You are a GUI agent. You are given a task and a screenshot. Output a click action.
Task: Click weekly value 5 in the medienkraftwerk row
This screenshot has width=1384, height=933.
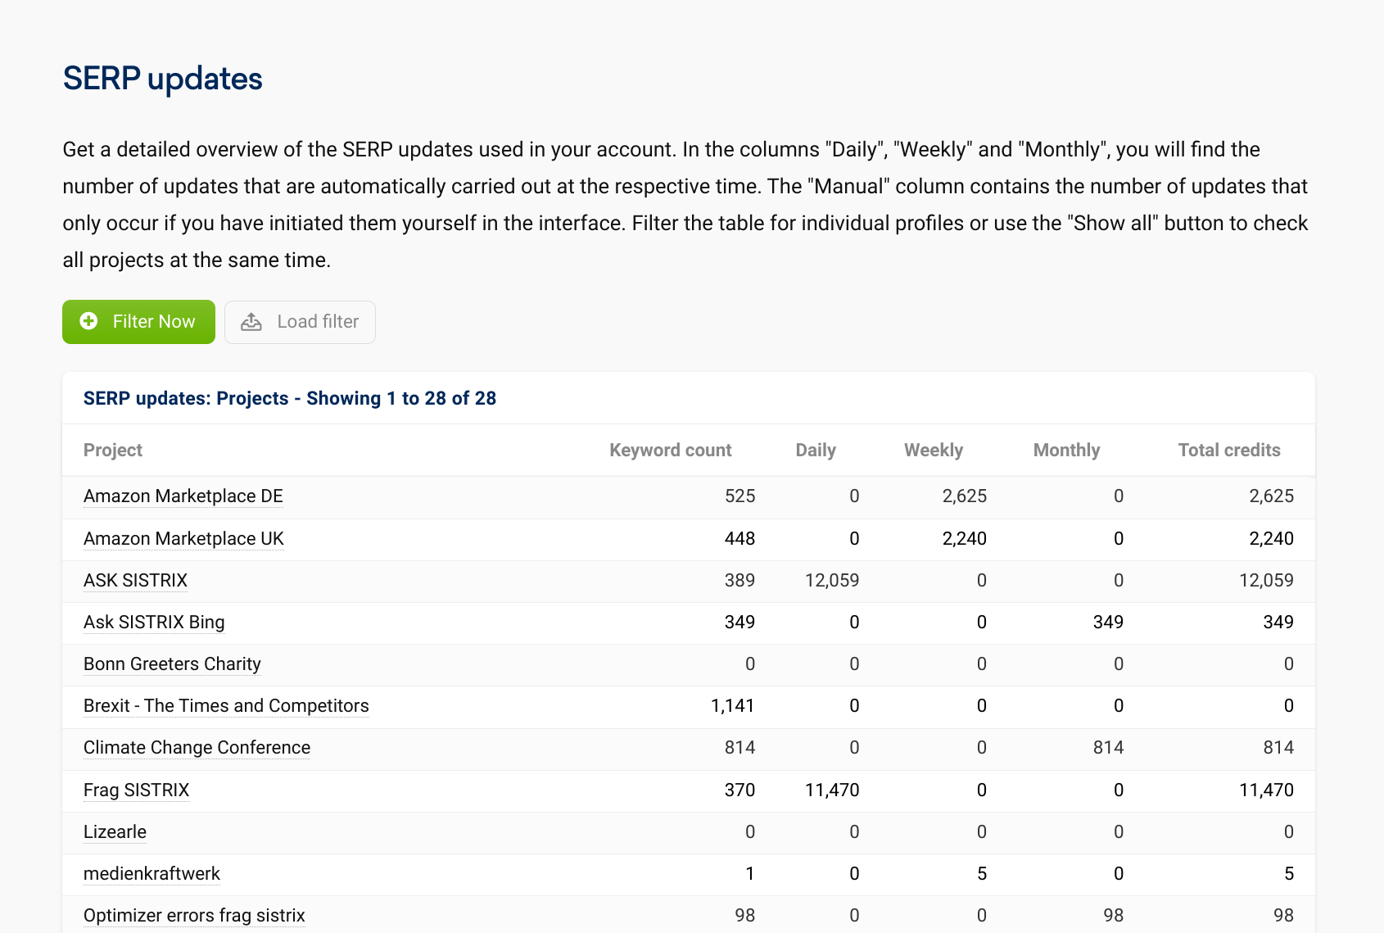pyautogui.click(x=982, y=874)
